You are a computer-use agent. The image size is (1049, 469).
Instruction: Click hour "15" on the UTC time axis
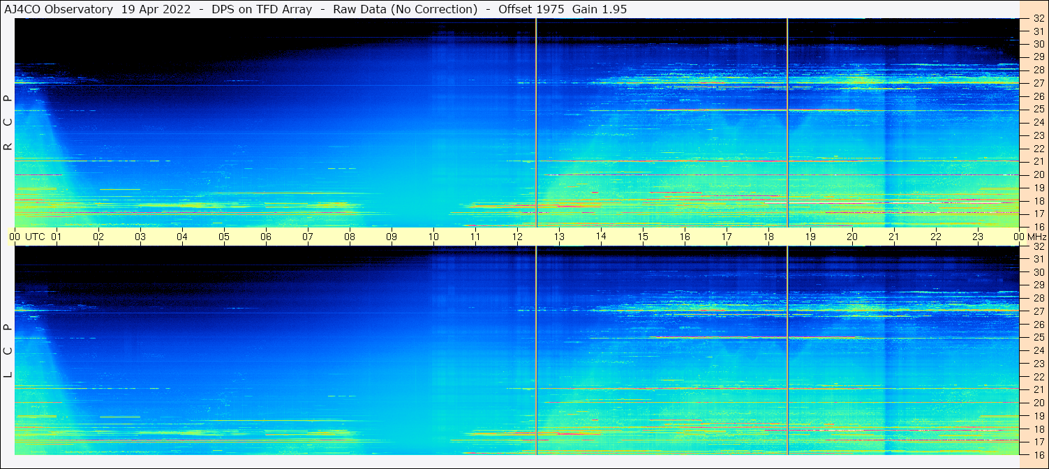(x=643, y=237)
